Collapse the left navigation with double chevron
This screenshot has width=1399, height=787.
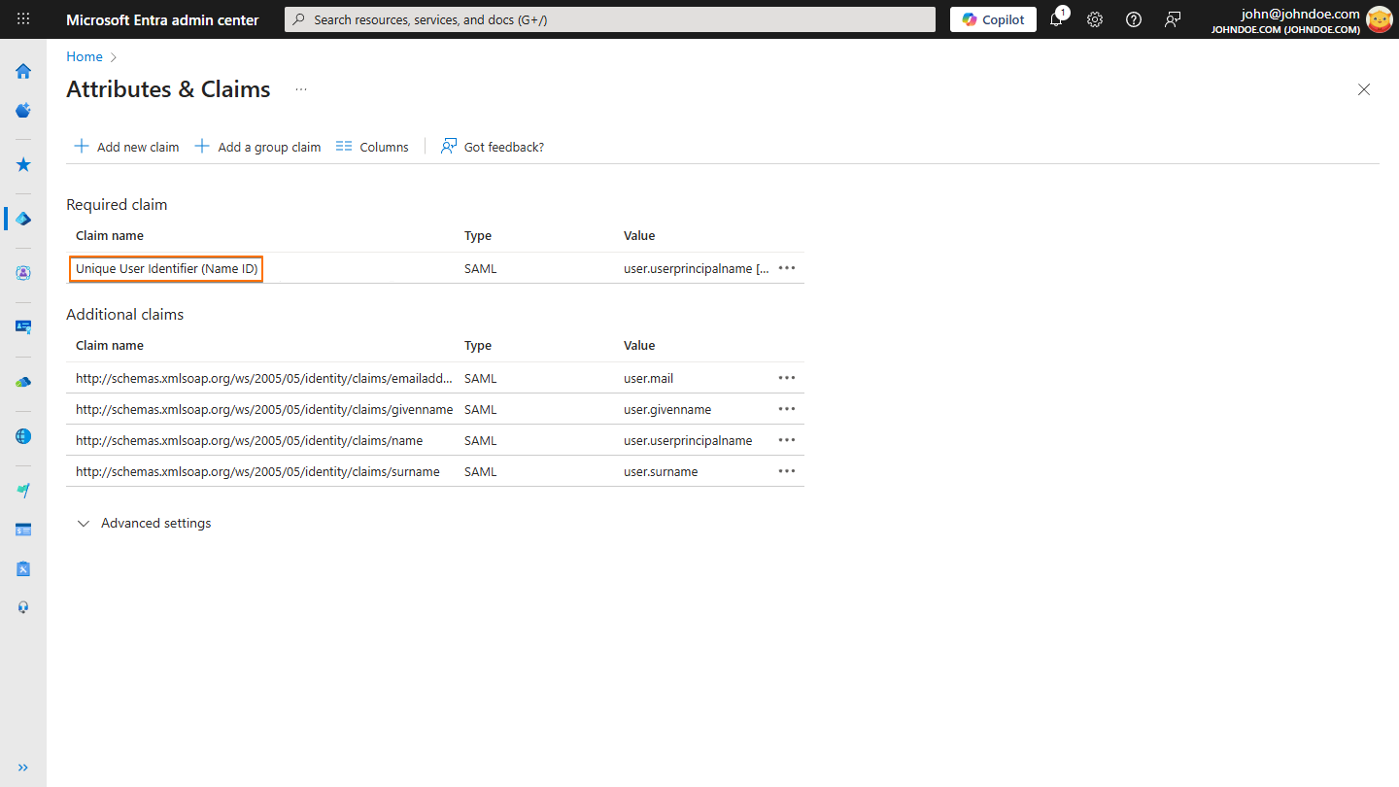[x=22, y=767]
